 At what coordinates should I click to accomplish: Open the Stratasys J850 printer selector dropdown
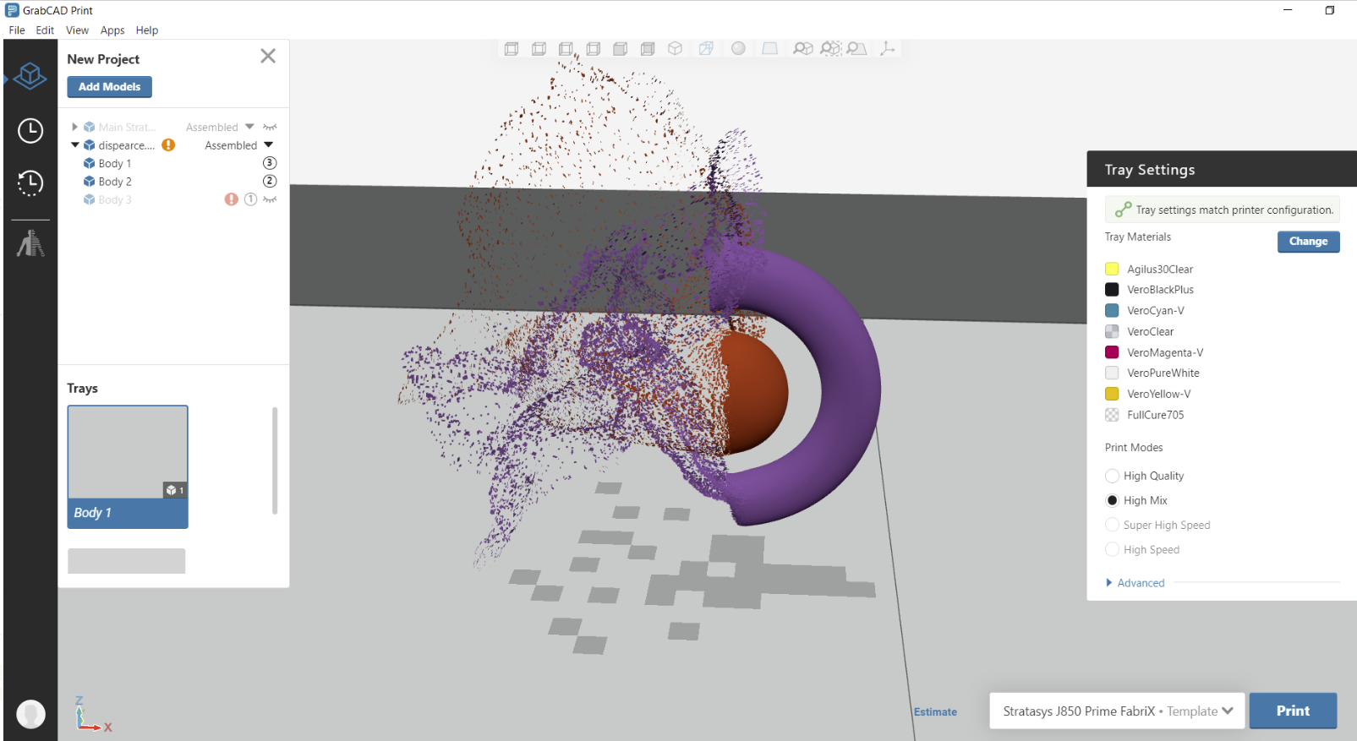coord(1117,711)
